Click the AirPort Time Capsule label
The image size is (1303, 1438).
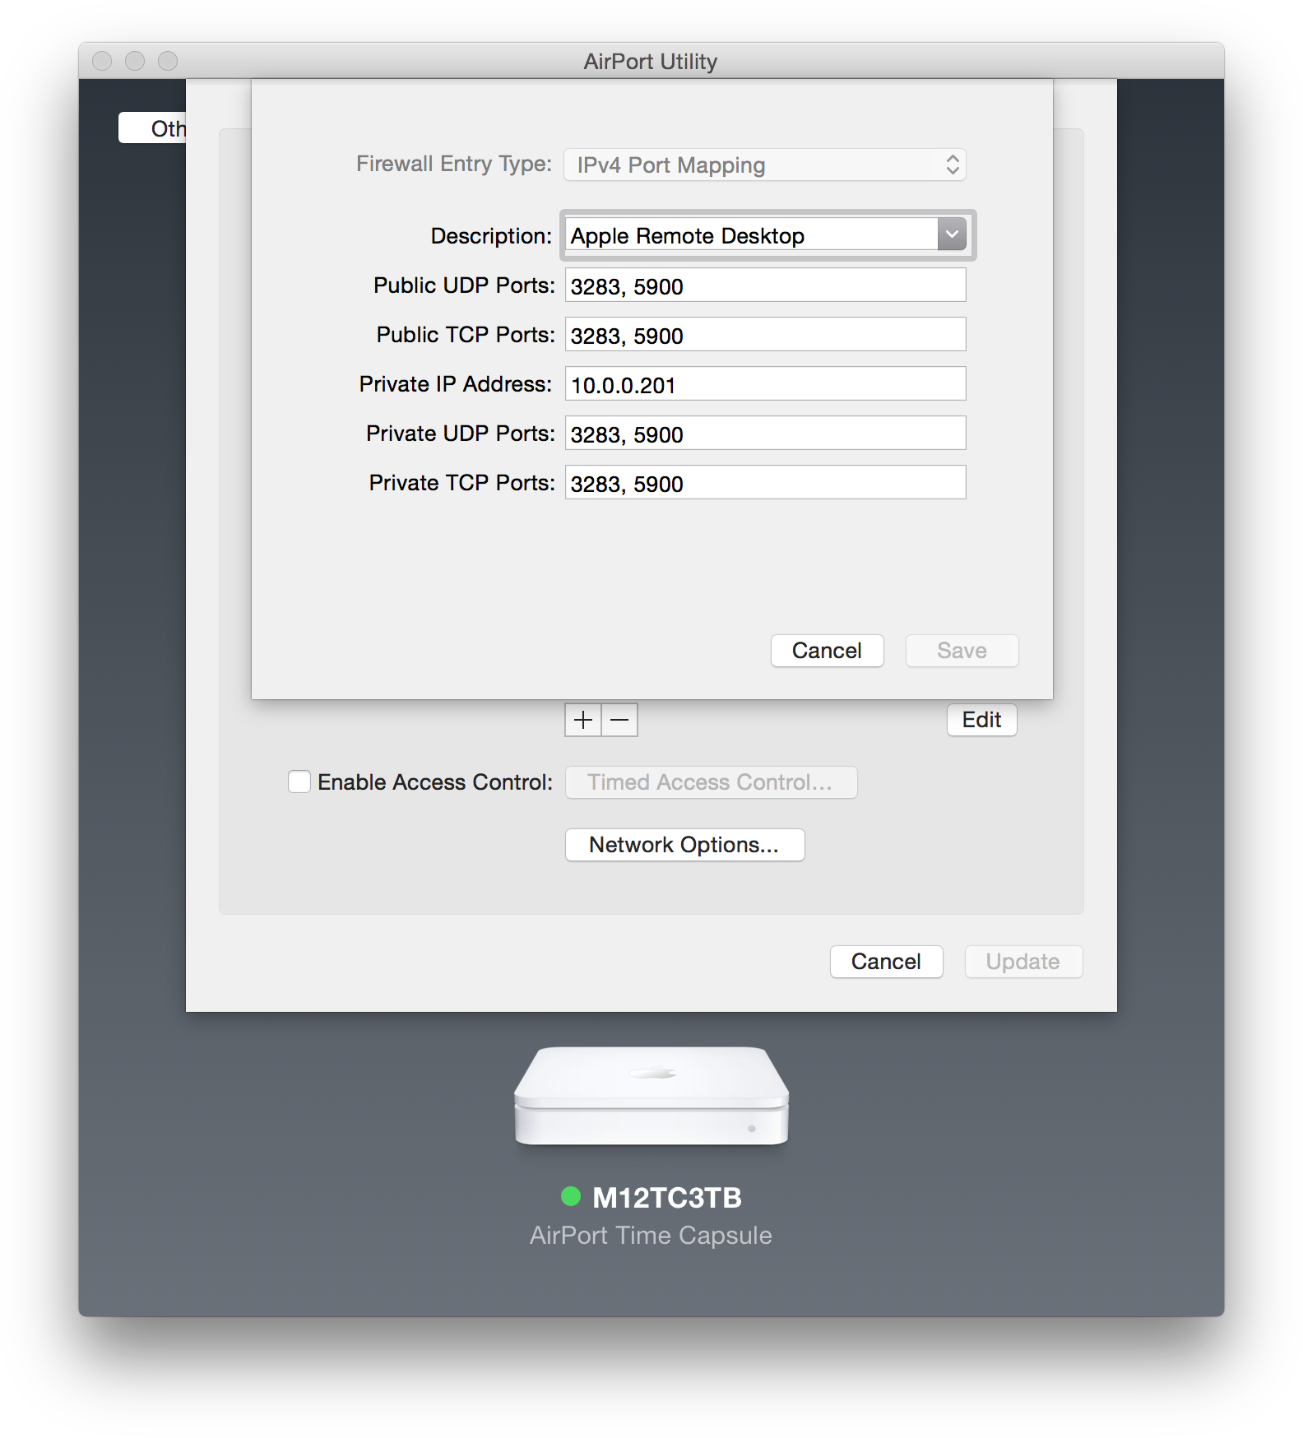coord(651,1236)
